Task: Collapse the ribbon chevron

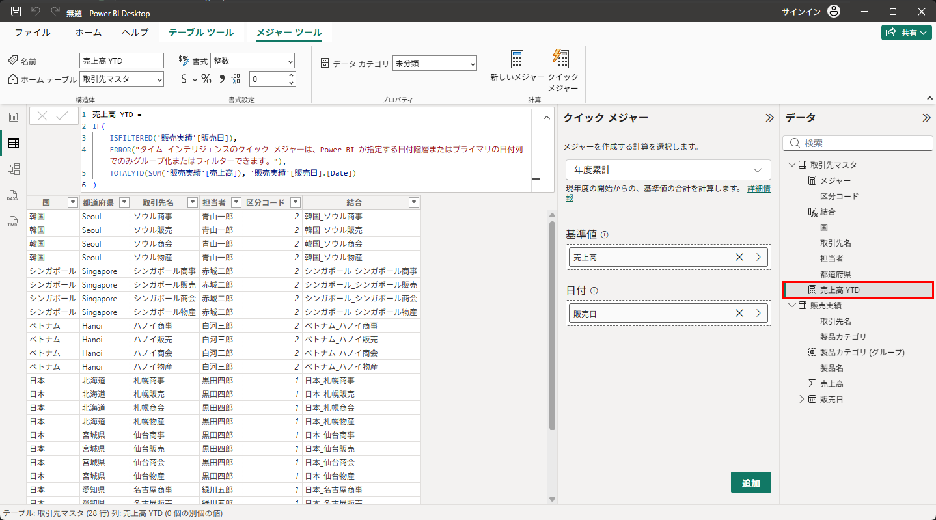Action: [929, 98]
